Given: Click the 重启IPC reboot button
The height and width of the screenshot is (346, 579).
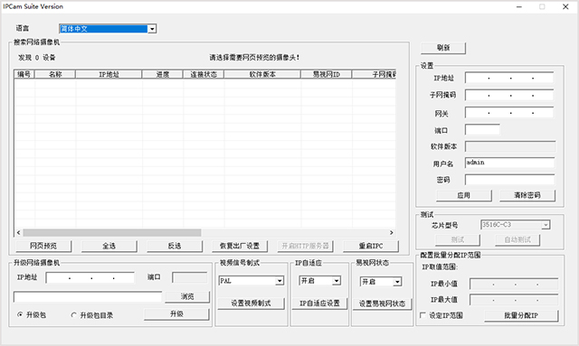Looking at the screenshot, I should (371, 246).
